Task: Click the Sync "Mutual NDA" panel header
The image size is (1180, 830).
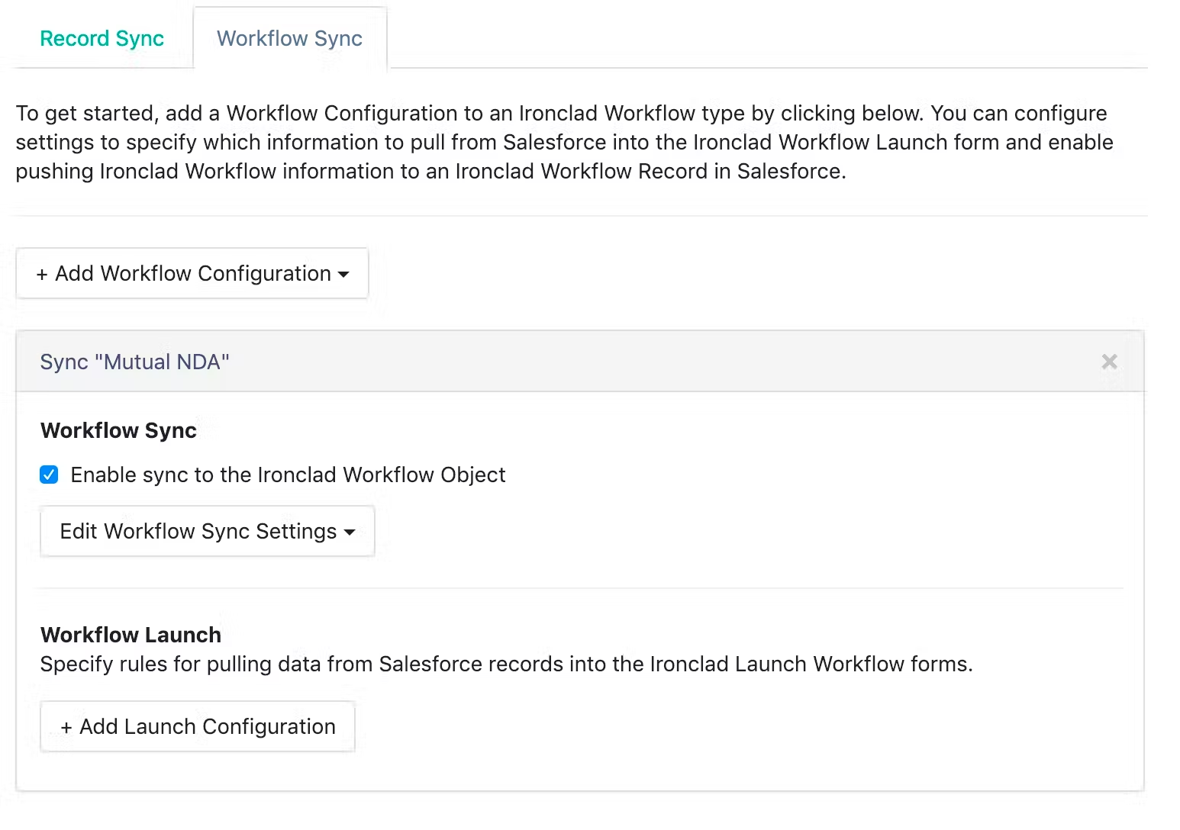Action: point(580,362)
